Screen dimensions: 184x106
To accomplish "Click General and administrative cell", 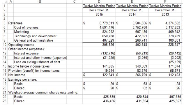I will pyautogui.click(x=33, y=40).
